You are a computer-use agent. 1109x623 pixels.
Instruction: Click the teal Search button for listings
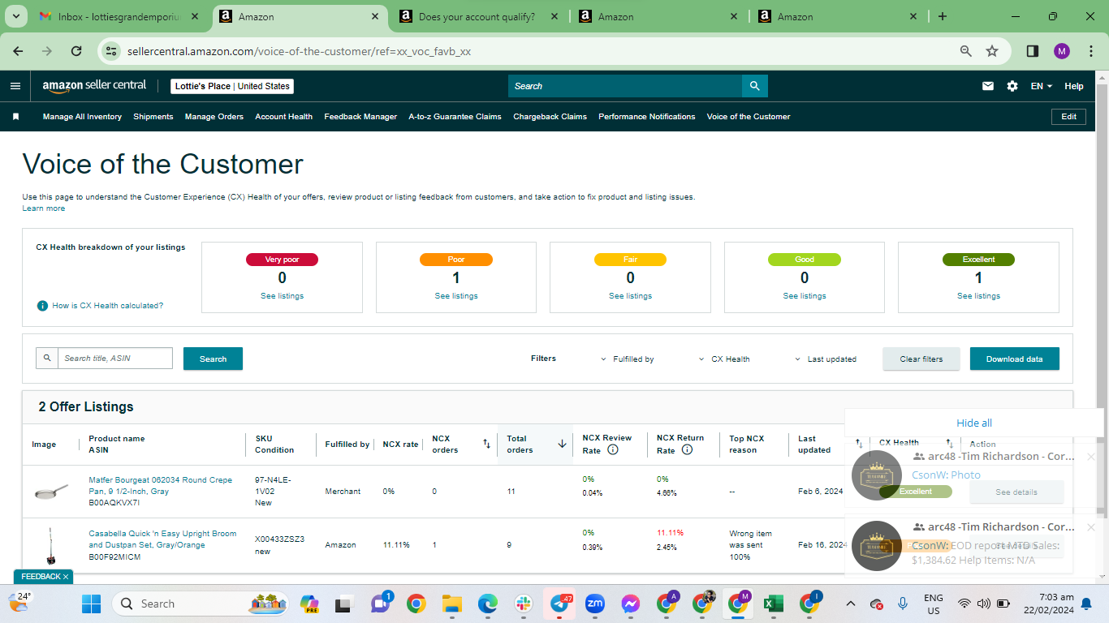click(213, 359)
